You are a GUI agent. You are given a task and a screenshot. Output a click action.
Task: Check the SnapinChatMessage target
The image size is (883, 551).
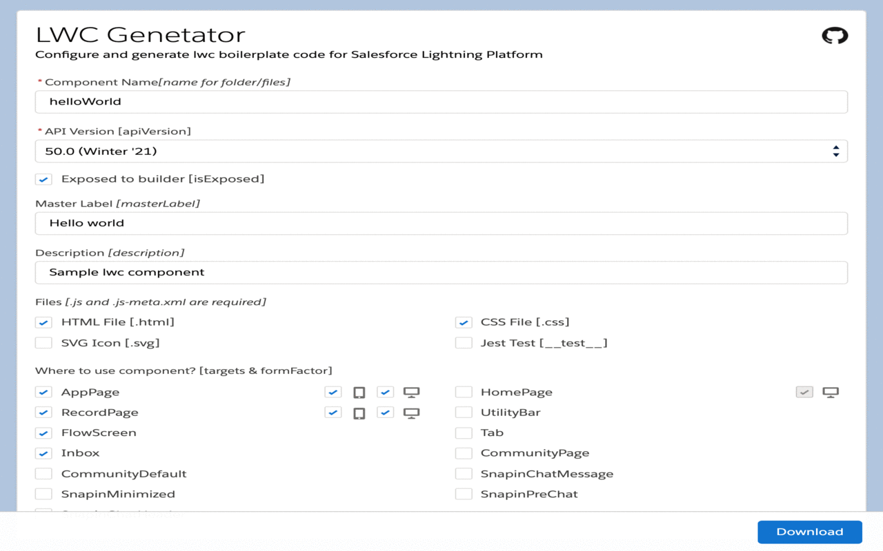pos(464,474)
